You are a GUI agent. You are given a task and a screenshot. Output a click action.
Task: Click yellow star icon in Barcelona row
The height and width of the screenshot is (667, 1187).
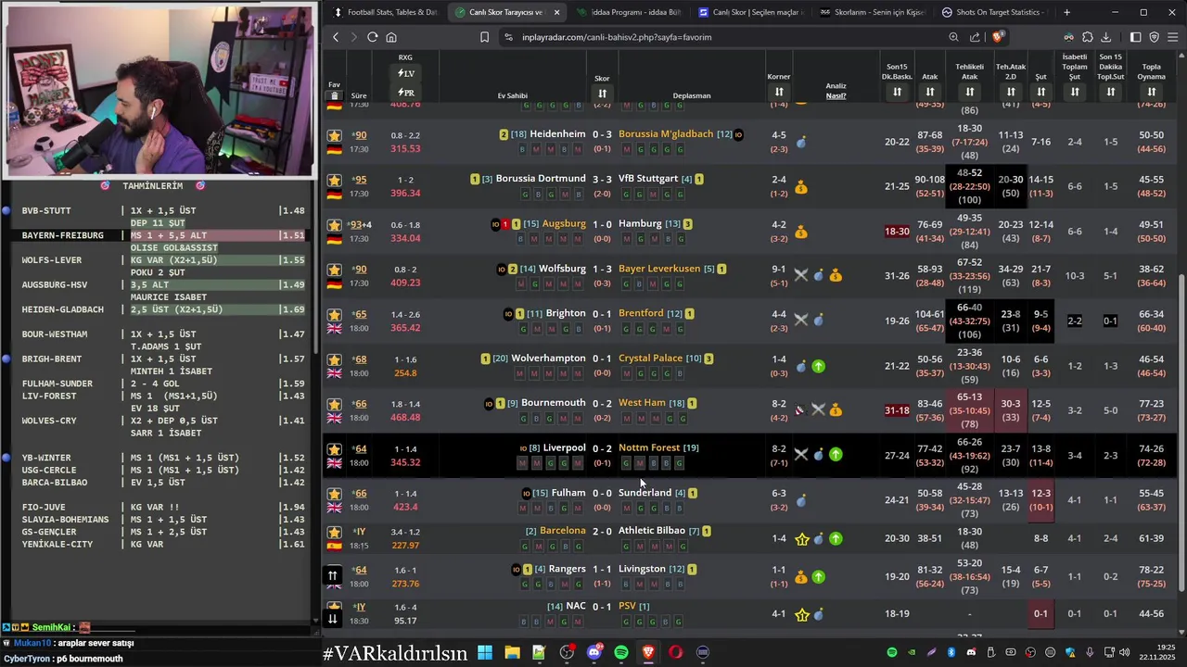[x=802, y=539]
